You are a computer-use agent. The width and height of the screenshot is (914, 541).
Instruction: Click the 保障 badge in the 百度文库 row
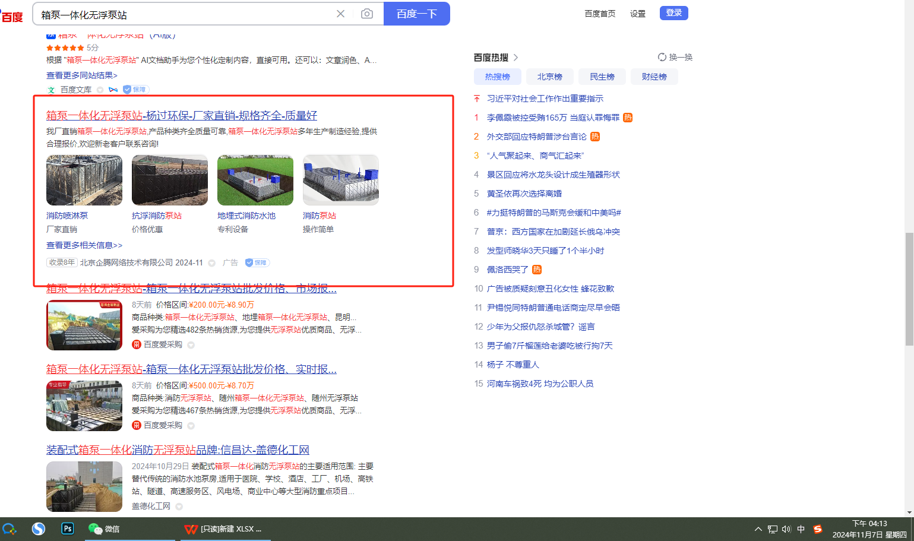coord(135,90)
